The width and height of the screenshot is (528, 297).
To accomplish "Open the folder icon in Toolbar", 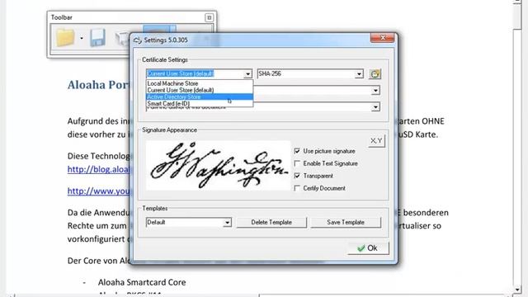I will pyautogui.click(x=65, y=37).
